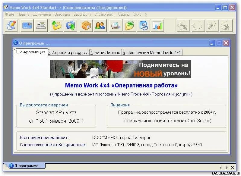The width and height of the screenshot is (241, 176).
Task: Click the Поднимитесь на НОВЫЙ уровень banner
Action: click(121, 69)
